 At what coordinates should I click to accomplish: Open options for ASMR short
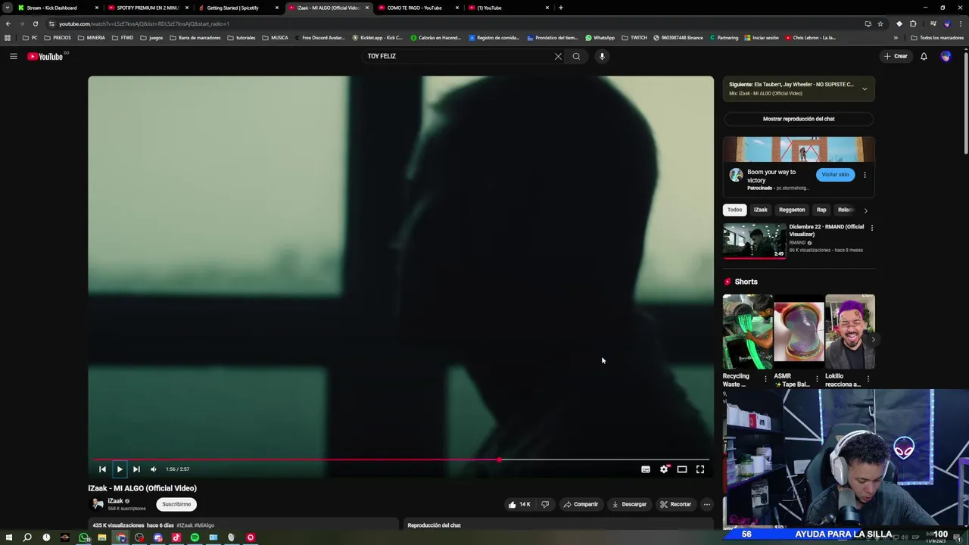pyautogui.click(x=816, y=378)
